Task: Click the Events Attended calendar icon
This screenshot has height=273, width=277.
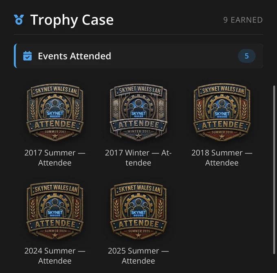Action: [x=28, y=56]
